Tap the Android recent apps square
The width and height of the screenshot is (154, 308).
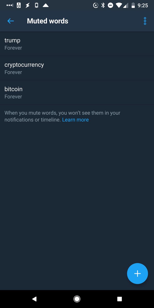pos(119,299)
